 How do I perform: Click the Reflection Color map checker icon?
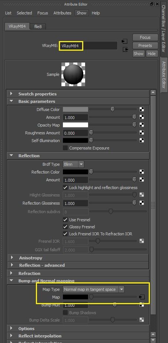142,172
